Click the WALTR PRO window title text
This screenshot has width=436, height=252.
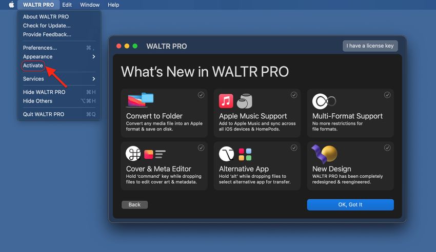tap(167, 46)
